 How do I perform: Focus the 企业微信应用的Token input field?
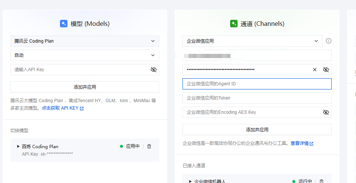[x=257, y=98]
